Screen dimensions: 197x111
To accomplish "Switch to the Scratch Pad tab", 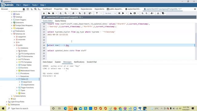I will [92, 62].
